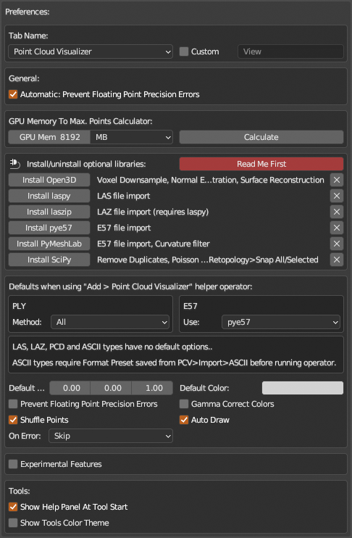Click Install pye57

pos(49,228)
